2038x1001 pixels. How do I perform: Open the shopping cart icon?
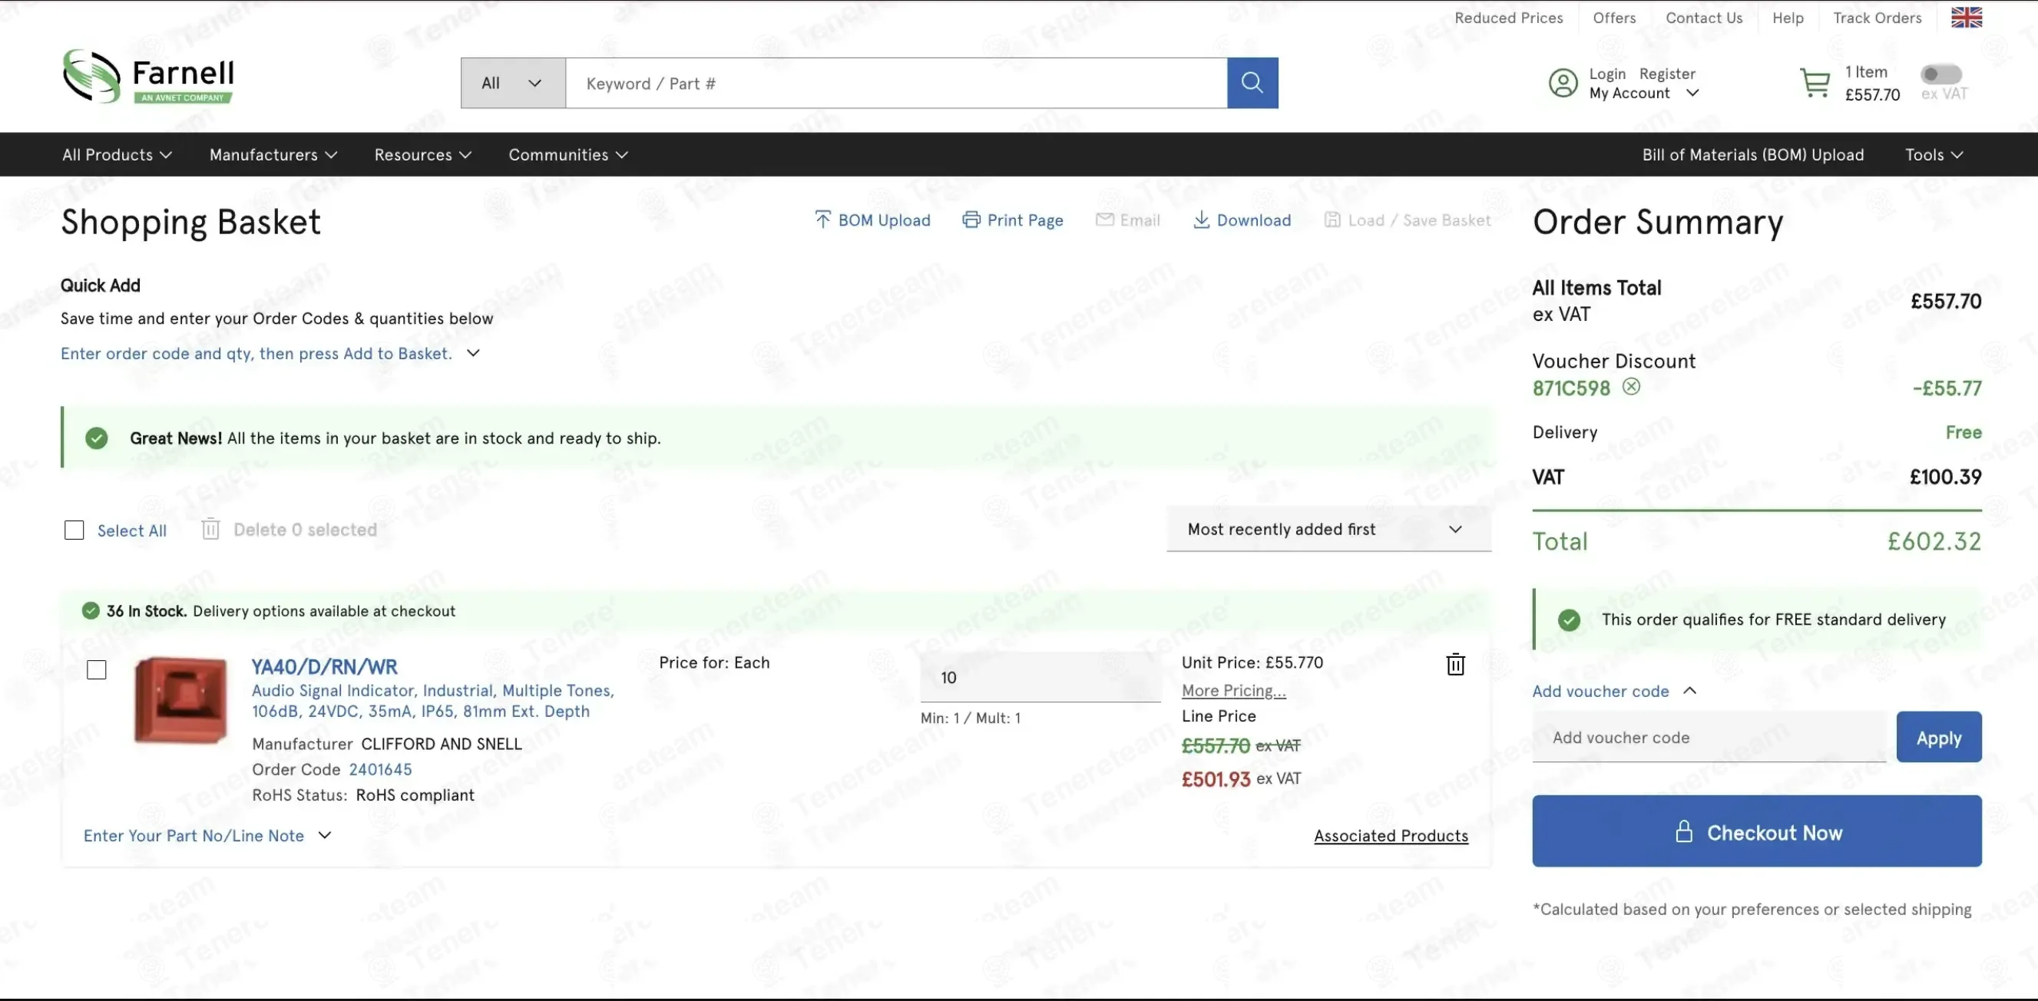pyautogui.click(x=1814, y=82)
